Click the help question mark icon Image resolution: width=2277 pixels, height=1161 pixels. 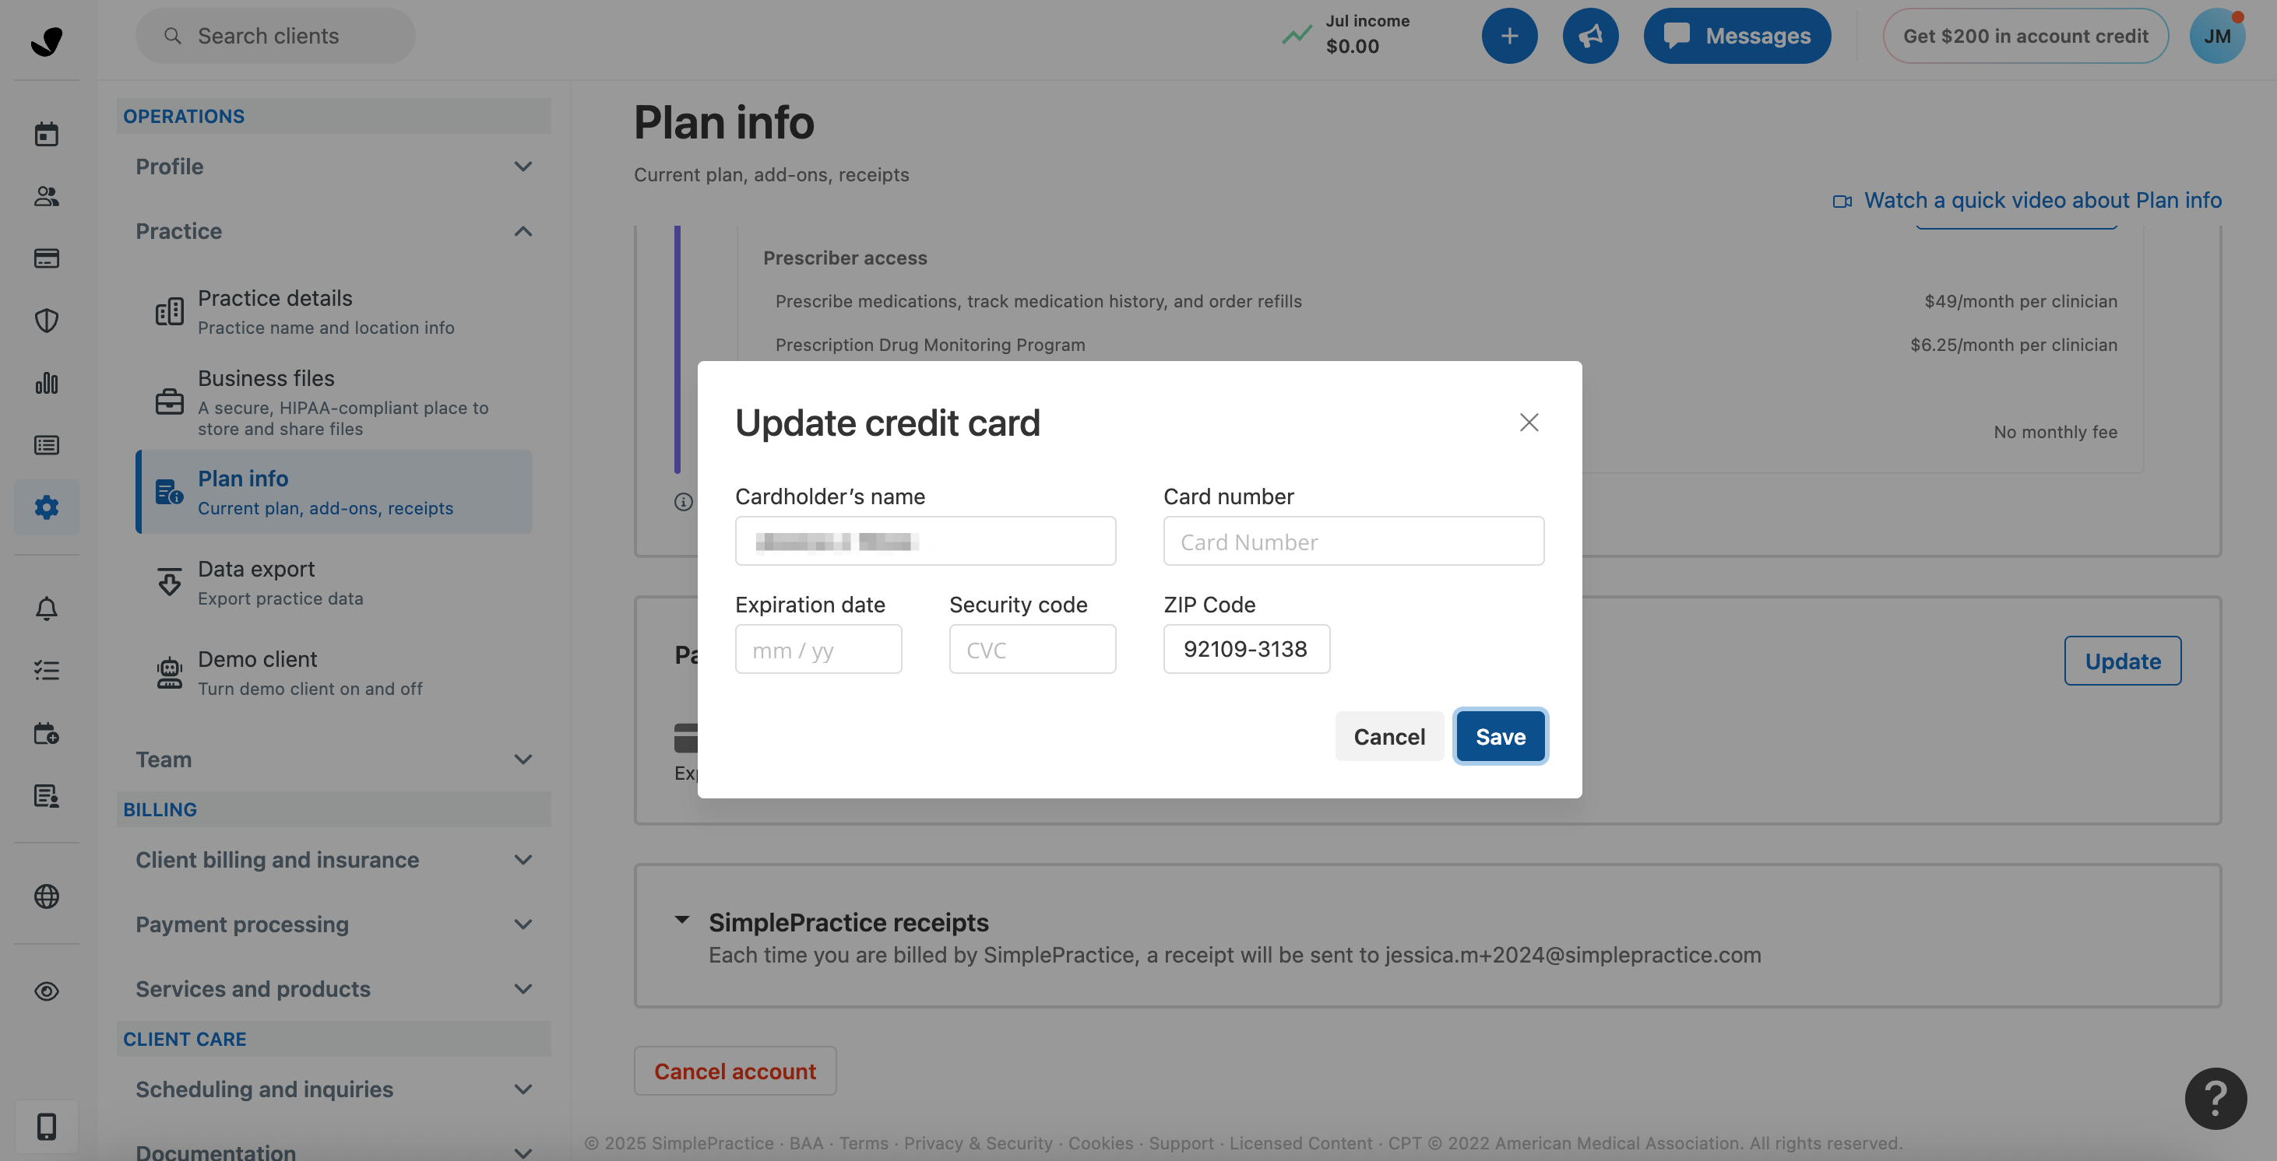(x=2214, y=1098)
